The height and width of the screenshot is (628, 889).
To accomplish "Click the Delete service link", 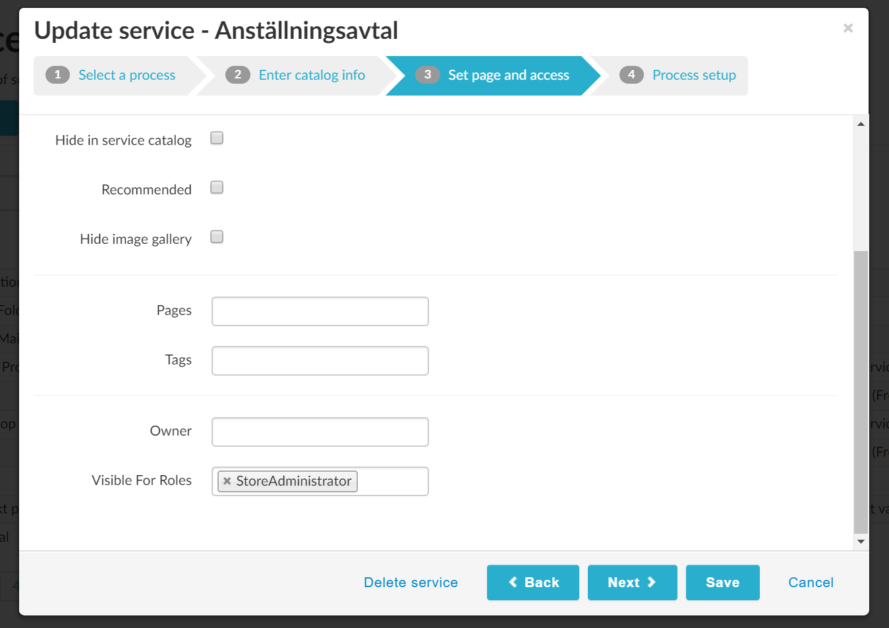I will point(411,583).
